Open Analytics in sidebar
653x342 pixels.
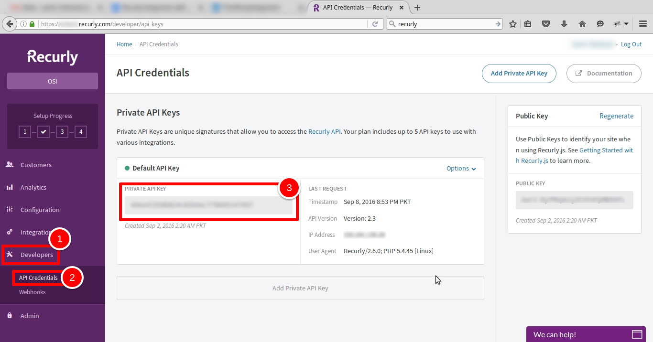coord(33,187)
